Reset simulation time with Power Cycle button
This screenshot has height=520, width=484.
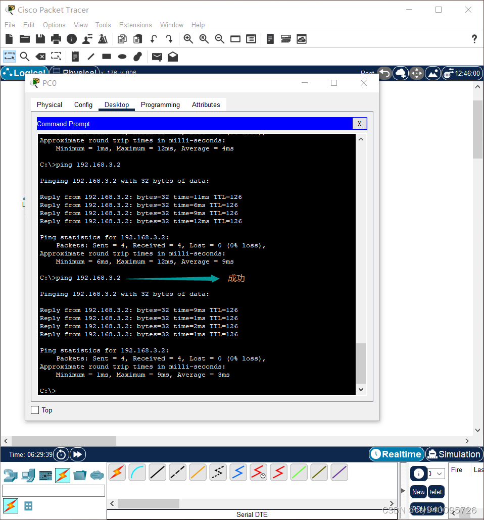pos(62,454)
